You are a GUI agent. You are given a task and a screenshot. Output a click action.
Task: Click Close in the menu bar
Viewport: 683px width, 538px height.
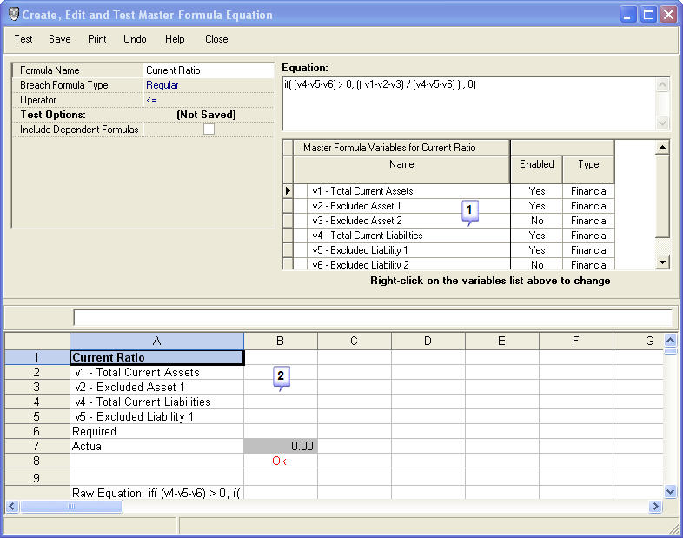click(216, 39)
